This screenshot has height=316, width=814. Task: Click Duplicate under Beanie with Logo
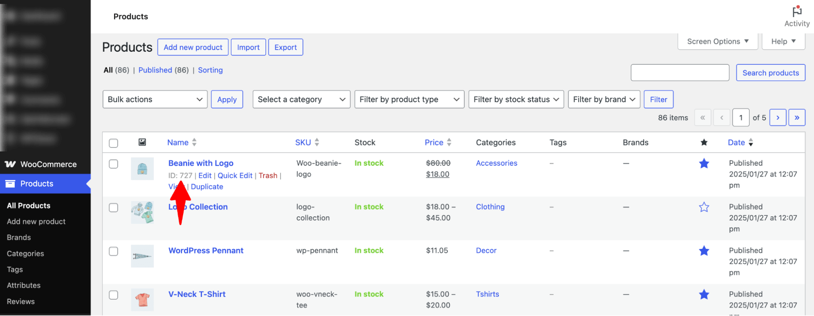[207, 187]
